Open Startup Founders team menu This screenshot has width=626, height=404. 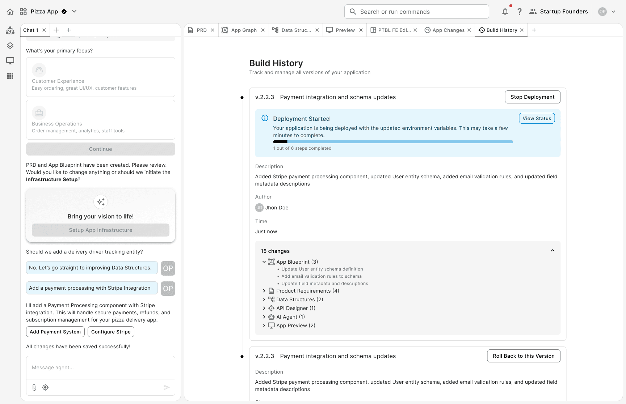click(558, 12)
